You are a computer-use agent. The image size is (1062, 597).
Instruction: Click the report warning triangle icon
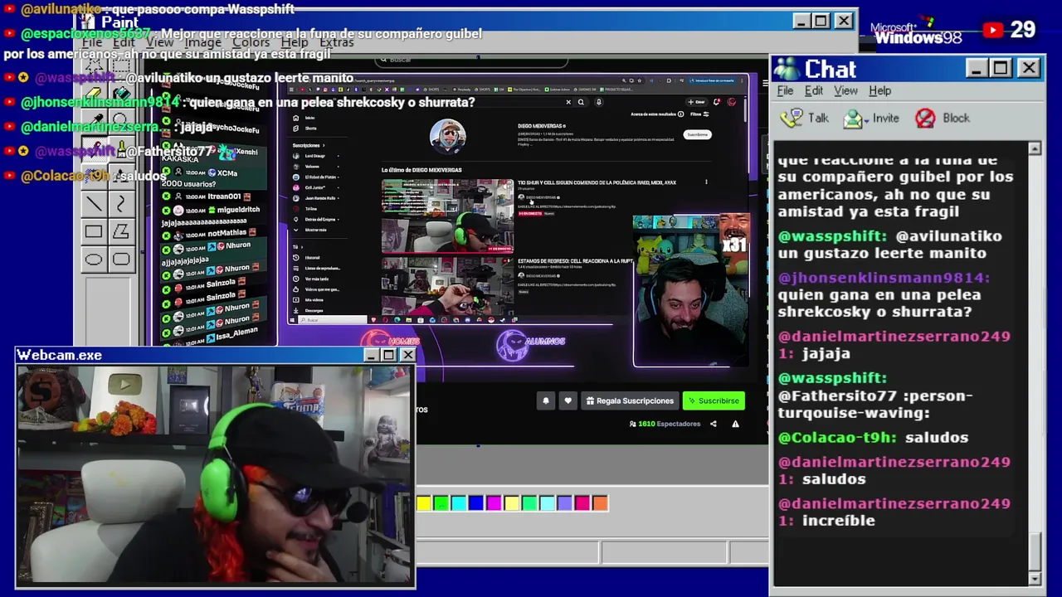[735, 424]
